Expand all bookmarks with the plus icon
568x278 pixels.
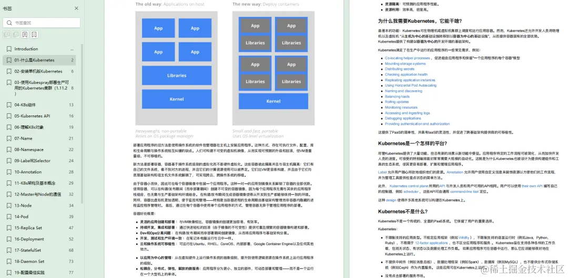tap(6, 35)
